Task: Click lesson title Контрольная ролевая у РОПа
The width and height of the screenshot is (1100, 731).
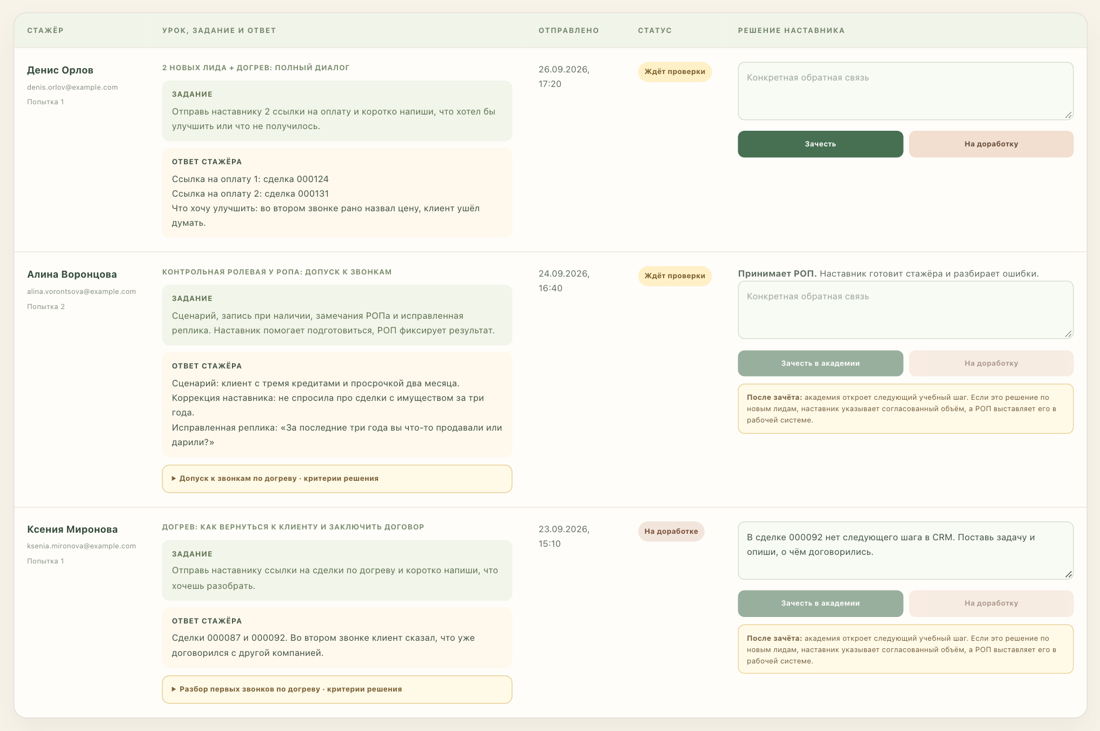Action: pyautogui.click(x=277, y=272)
